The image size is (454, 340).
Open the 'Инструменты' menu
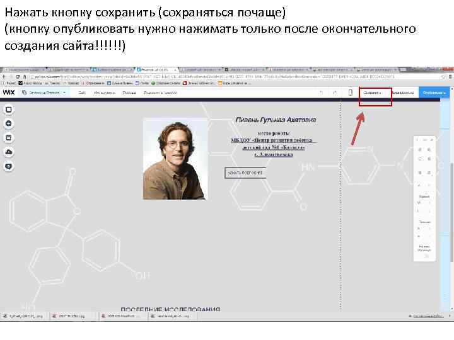click(104, 93)
